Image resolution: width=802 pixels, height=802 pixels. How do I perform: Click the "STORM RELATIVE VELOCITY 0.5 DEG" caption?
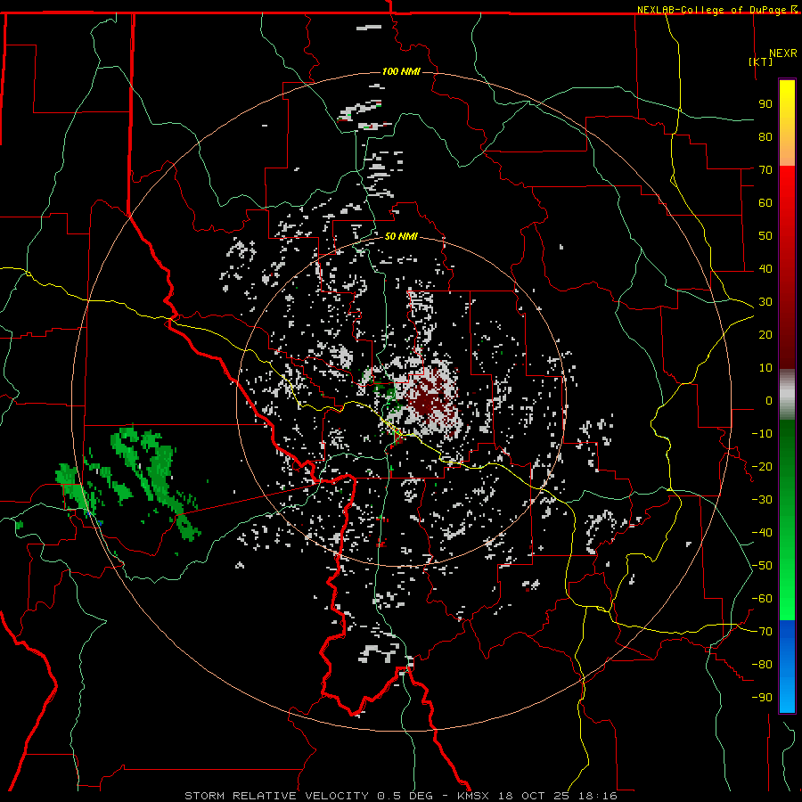point(308,796)
